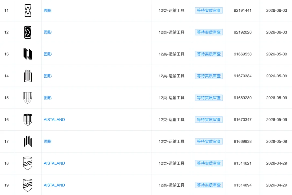This screenshot has height=195, width=292.
Task: Click 等待实质审查 status tag in row 13
Action: [209, 54]
